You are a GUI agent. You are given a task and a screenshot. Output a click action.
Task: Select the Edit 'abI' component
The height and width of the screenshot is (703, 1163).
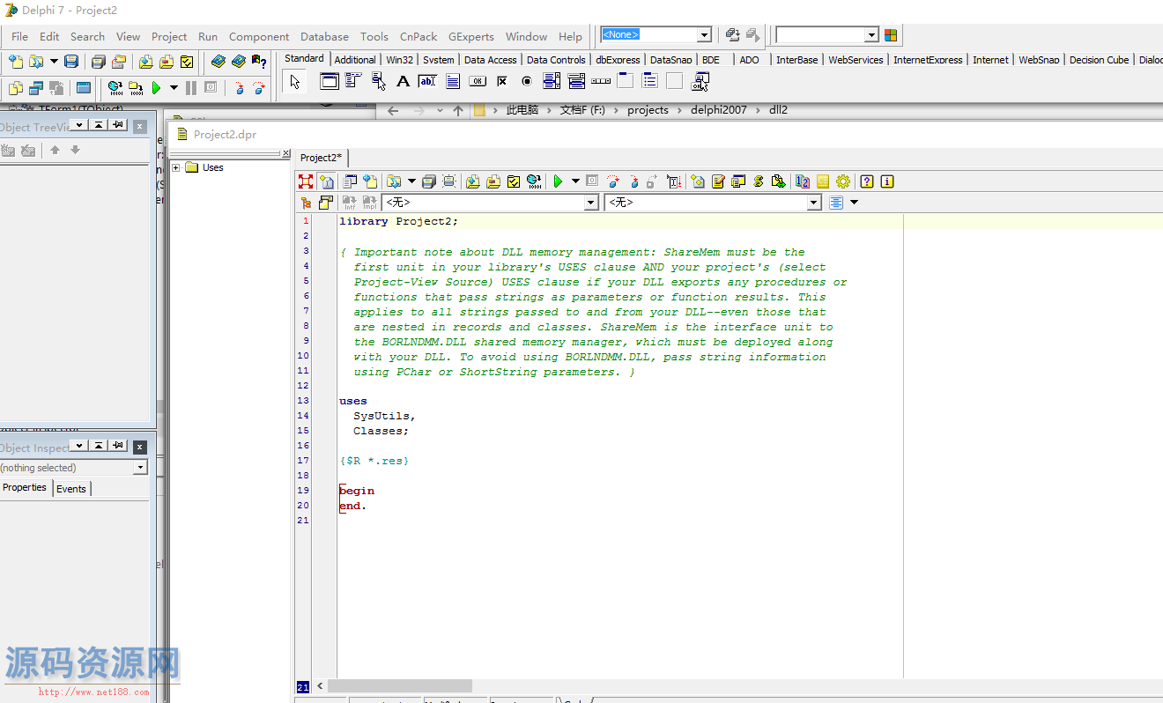point(428,82)
